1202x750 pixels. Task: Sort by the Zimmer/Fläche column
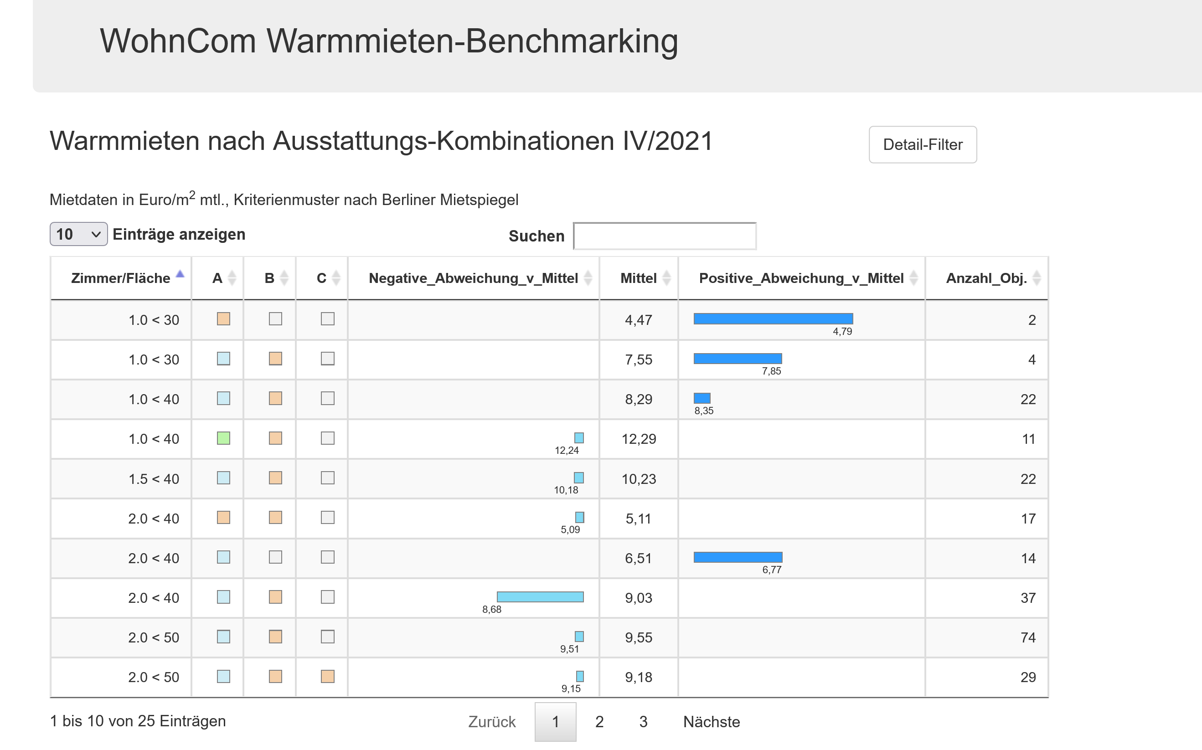point(120,278)
